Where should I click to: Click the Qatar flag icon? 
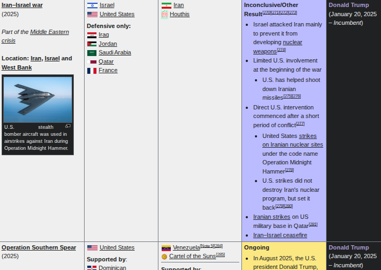92,62
